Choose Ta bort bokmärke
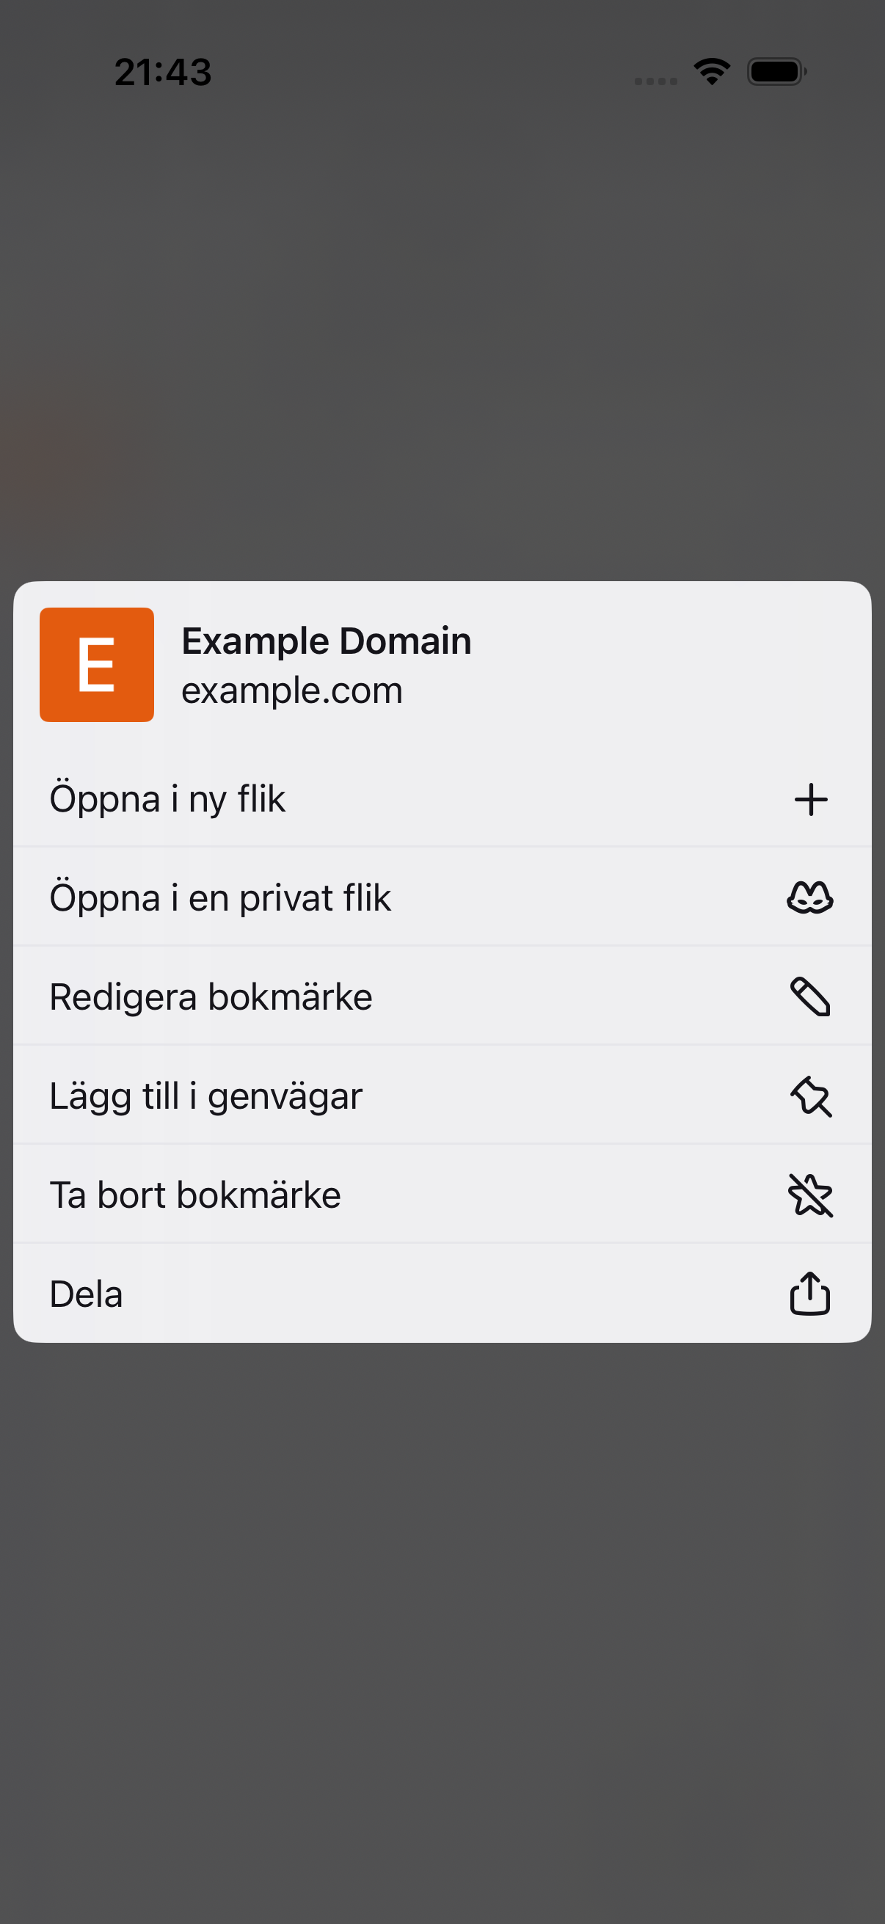 coord(442,1195)
